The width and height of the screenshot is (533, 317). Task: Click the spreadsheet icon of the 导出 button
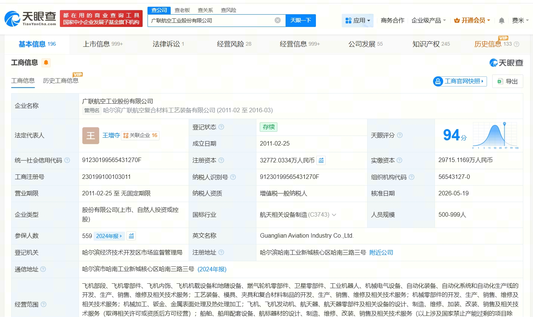click(x=500, y=81)
